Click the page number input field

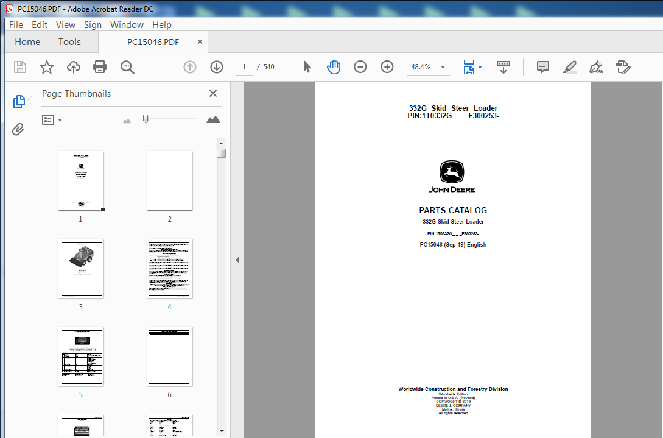244,67
